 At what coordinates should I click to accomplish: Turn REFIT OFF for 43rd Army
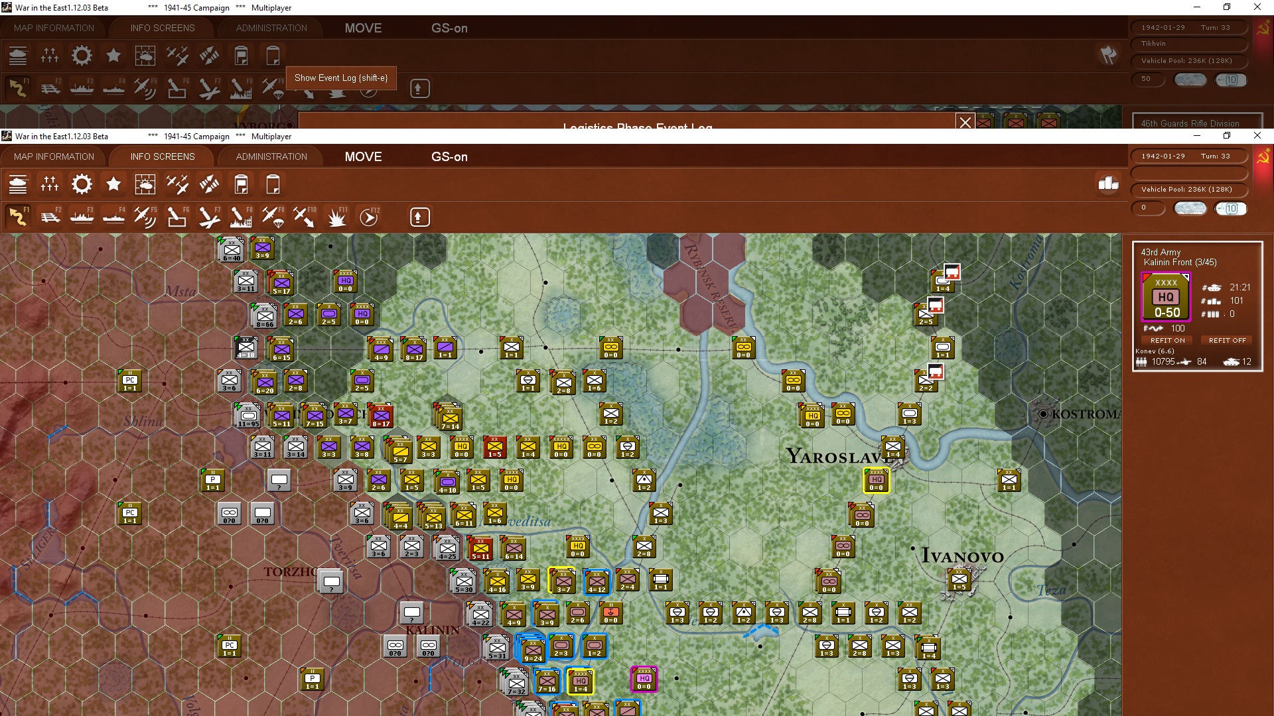click(x=1227, y=340)
